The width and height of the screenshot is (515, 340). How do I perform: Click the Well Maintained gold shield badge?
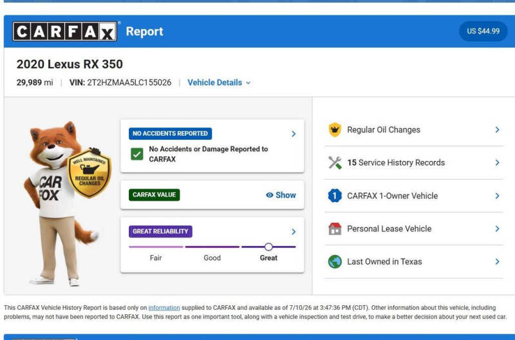[89, 173]
